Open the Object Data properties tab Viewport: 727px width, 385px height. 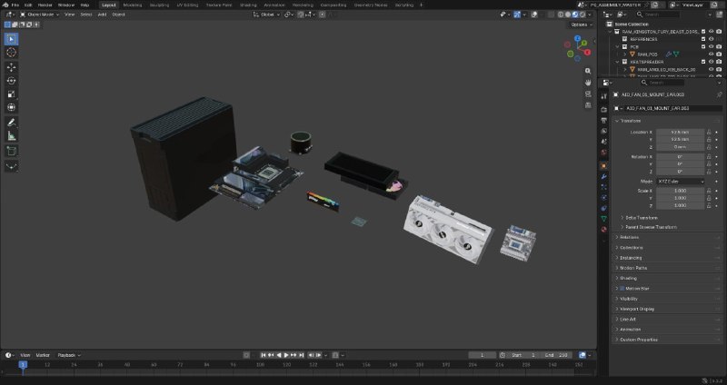pos(603,219)
